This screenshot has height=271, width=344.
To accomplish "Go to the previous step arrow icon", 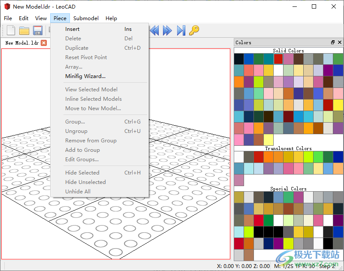I will [x=154, y=30].
